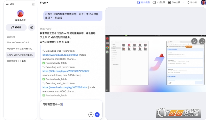Click Chrome icon in the remote Ubuntu dock
Image resolution: width=206 pixels, height=120 pixels.
pos(107,48)
